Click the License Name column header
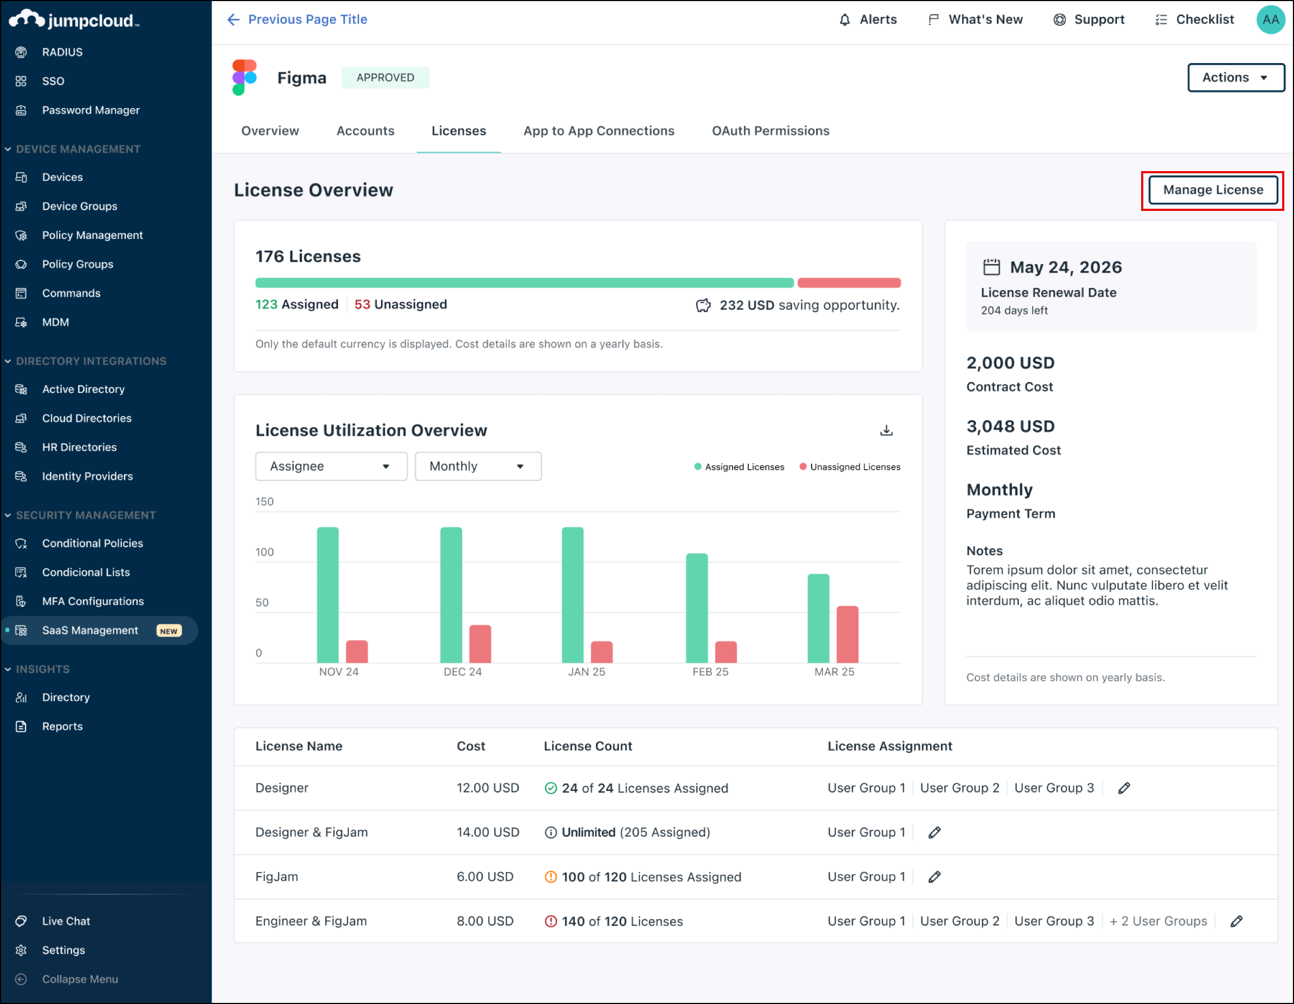 point(299,746)
